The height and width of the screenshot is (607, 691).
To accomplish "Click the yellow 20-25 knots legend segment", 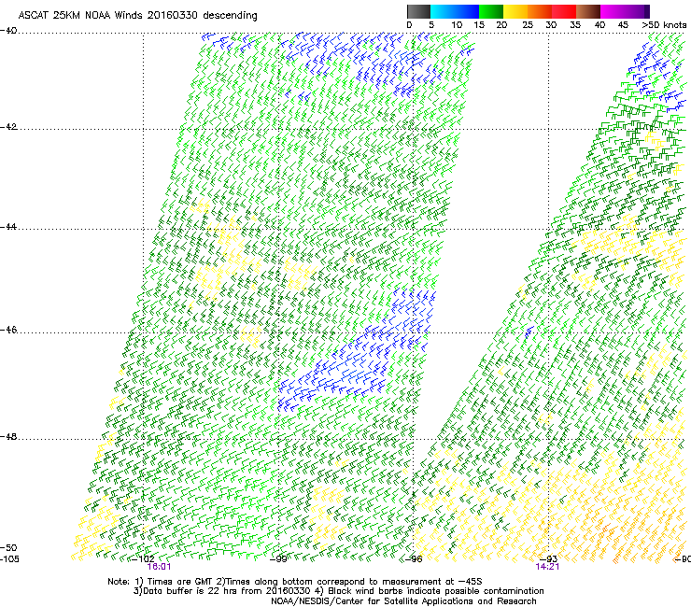I will pyautogui.click(x=515, y=11).
